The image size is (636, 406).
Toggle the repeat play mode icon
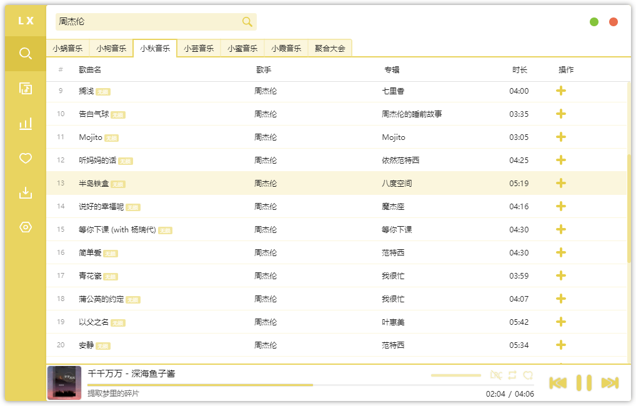512,375
